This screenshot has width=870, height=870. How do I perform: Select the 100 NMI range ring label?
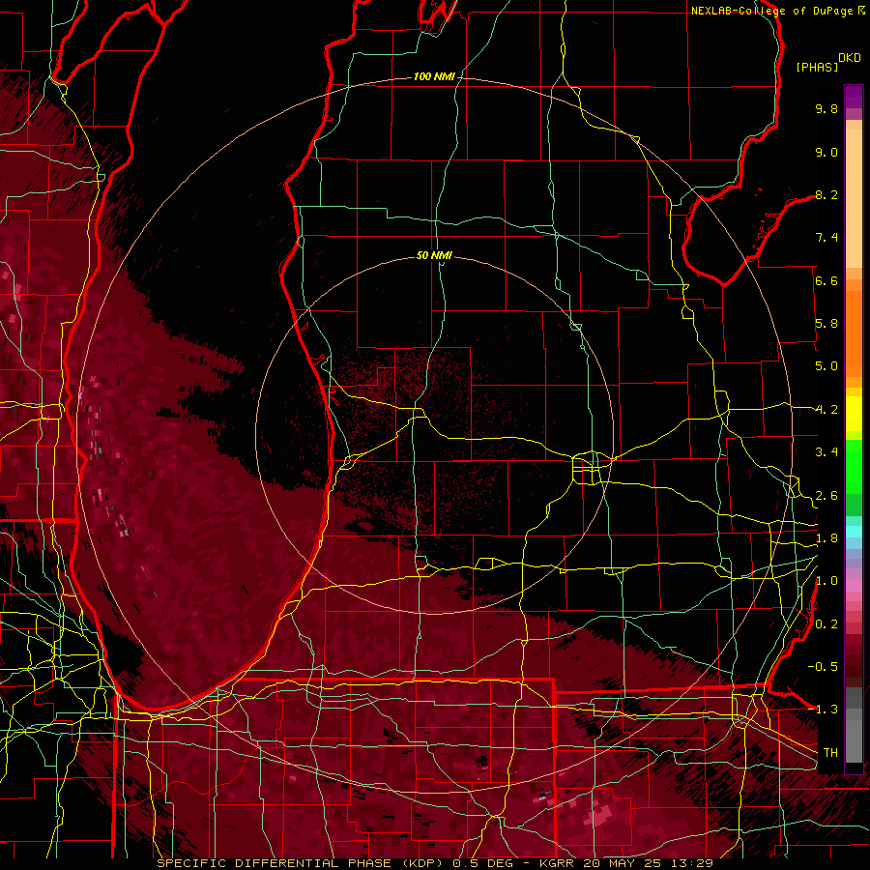click(x=434, y=76)
